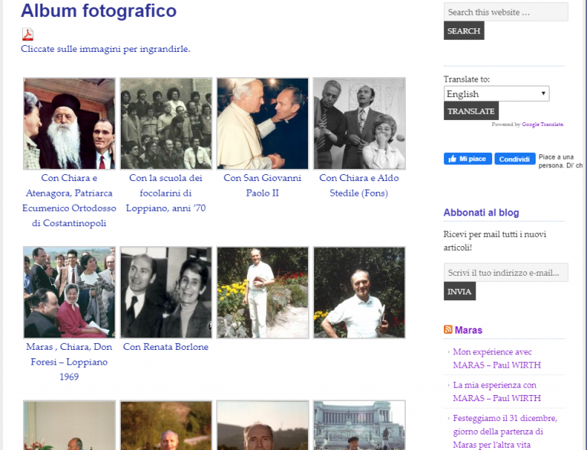This screenshot has height=450, width=587.
Task: Click the SEARCH button
Action: tap(463, 31)
